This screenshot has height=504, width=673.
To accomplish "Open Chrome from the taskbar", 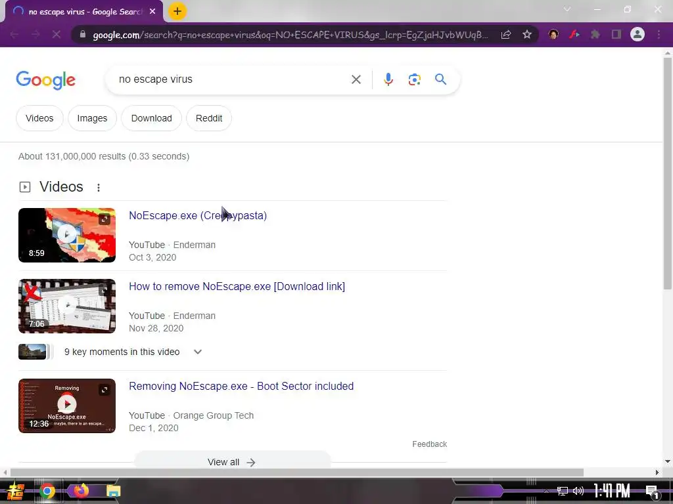I will [x=47, y=491].
